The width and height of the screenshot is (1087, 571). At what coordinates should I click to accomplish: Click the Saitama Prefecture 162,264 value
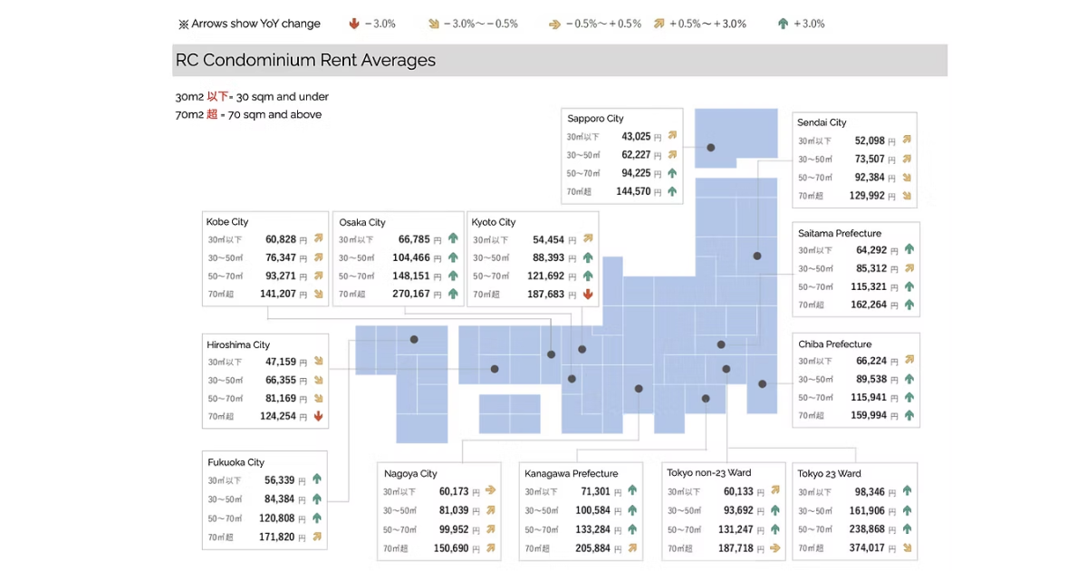869,305
